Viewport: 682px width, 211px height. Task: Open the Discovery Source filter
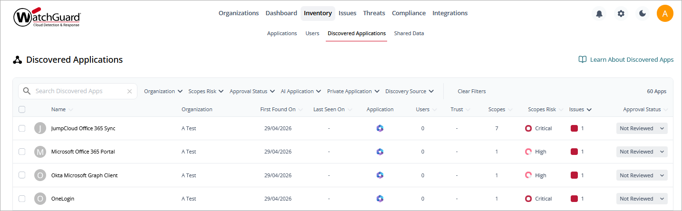click(409, 91)
